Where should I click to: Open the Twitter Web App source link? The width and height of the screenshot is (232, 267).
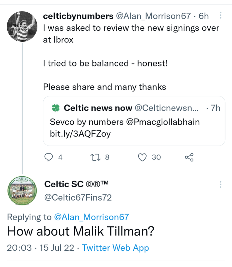point(115,248)
